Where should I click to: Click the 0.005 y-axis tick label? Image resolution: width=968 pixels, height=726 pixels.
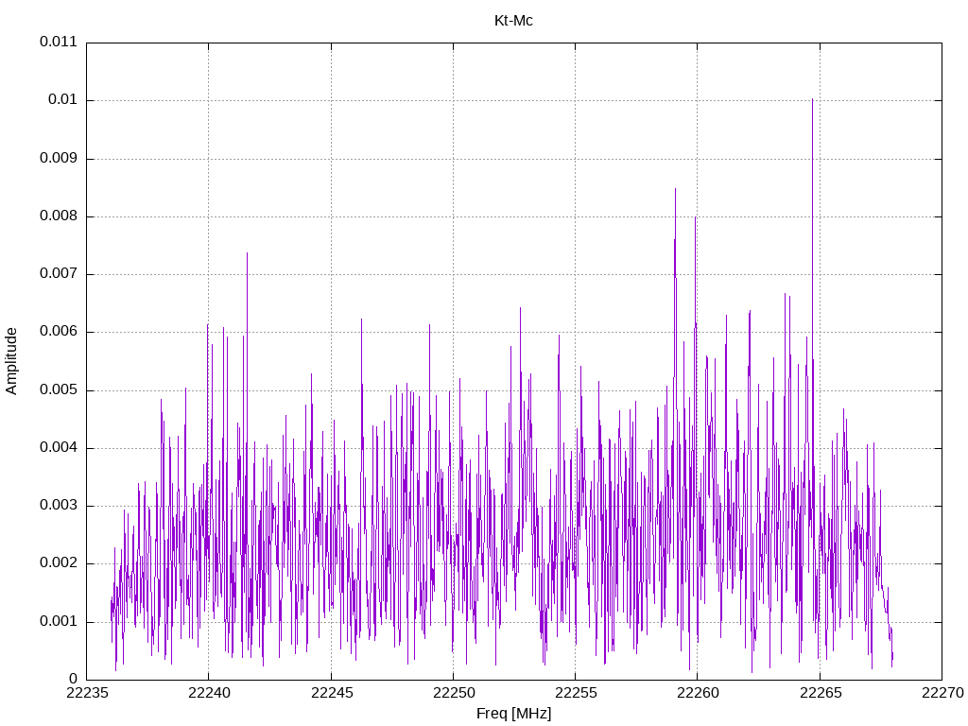click(x=59, y=390)
